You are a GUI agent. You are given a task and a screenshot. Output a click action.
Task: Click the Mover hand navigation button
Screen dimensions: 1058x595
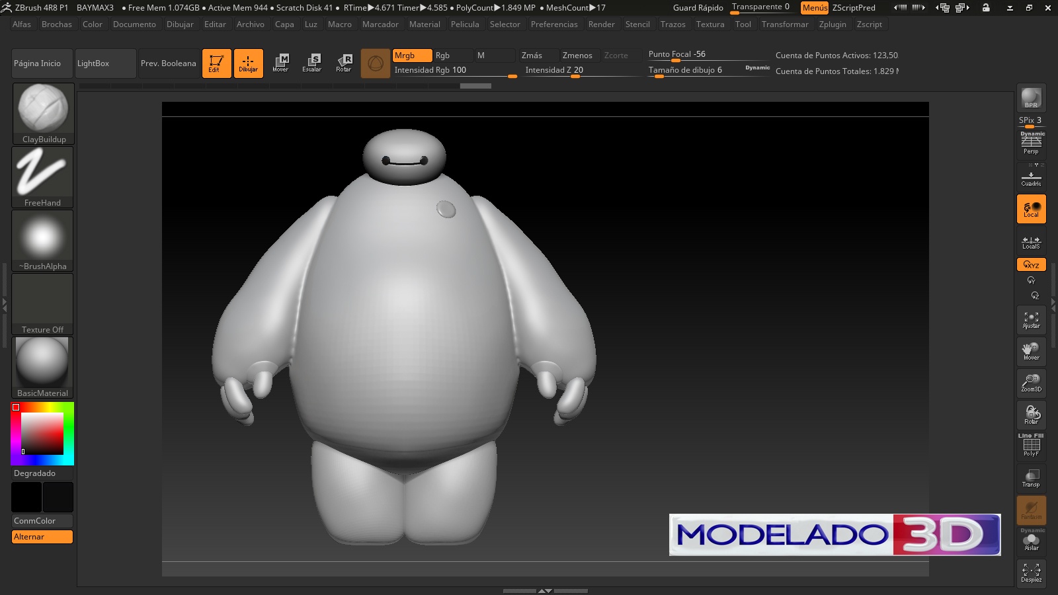[1031, 352]
